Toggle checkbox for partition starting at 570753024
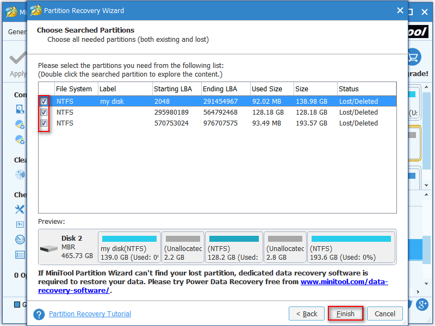 (44, 123)
